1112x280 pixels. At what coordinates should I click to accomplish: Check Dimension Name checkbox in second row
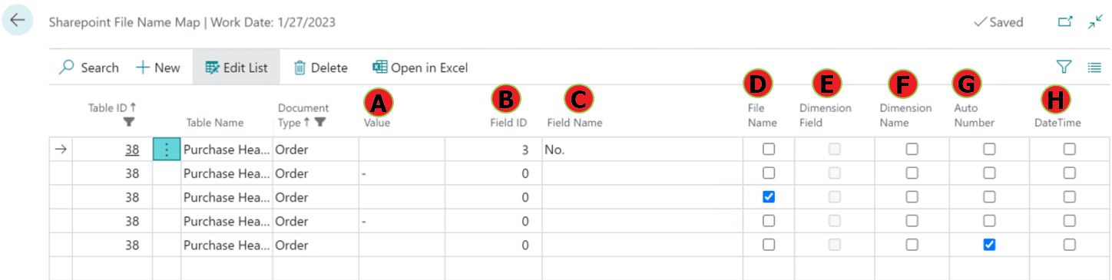pos(912,173)
